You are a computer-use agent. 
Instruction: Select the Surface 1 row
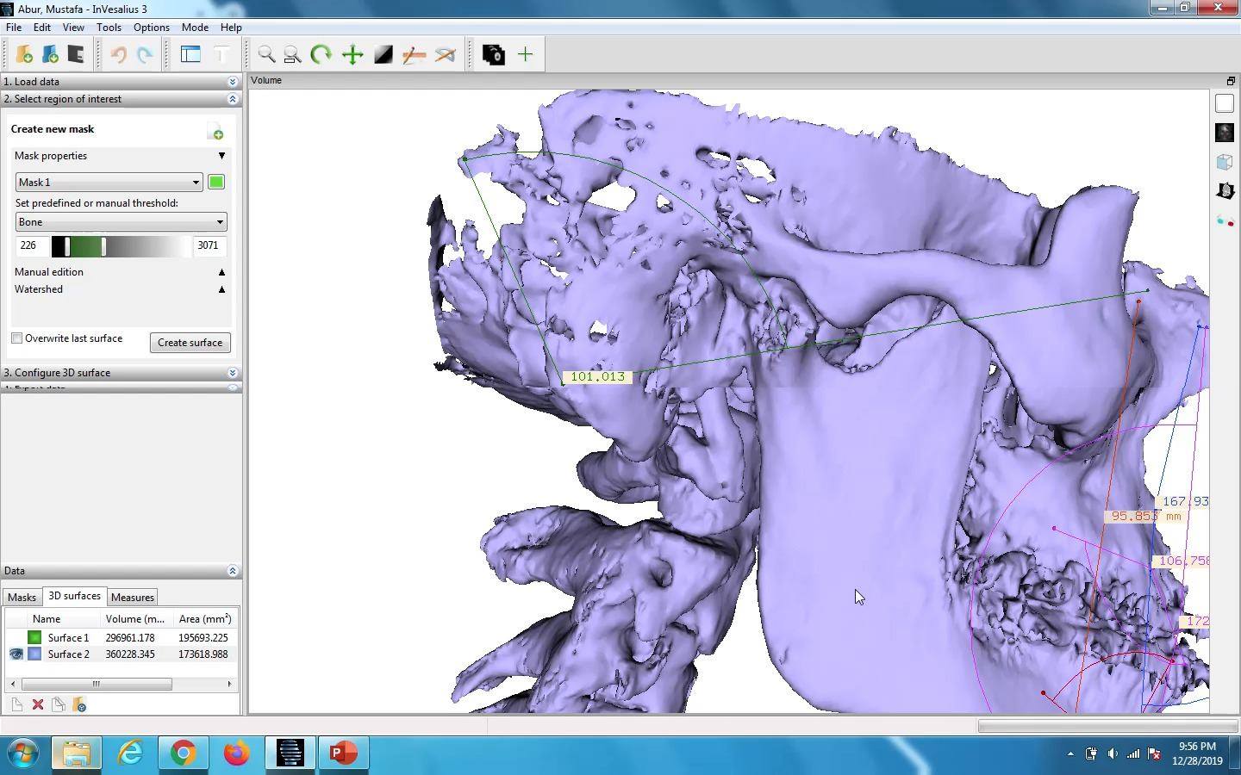121,638
